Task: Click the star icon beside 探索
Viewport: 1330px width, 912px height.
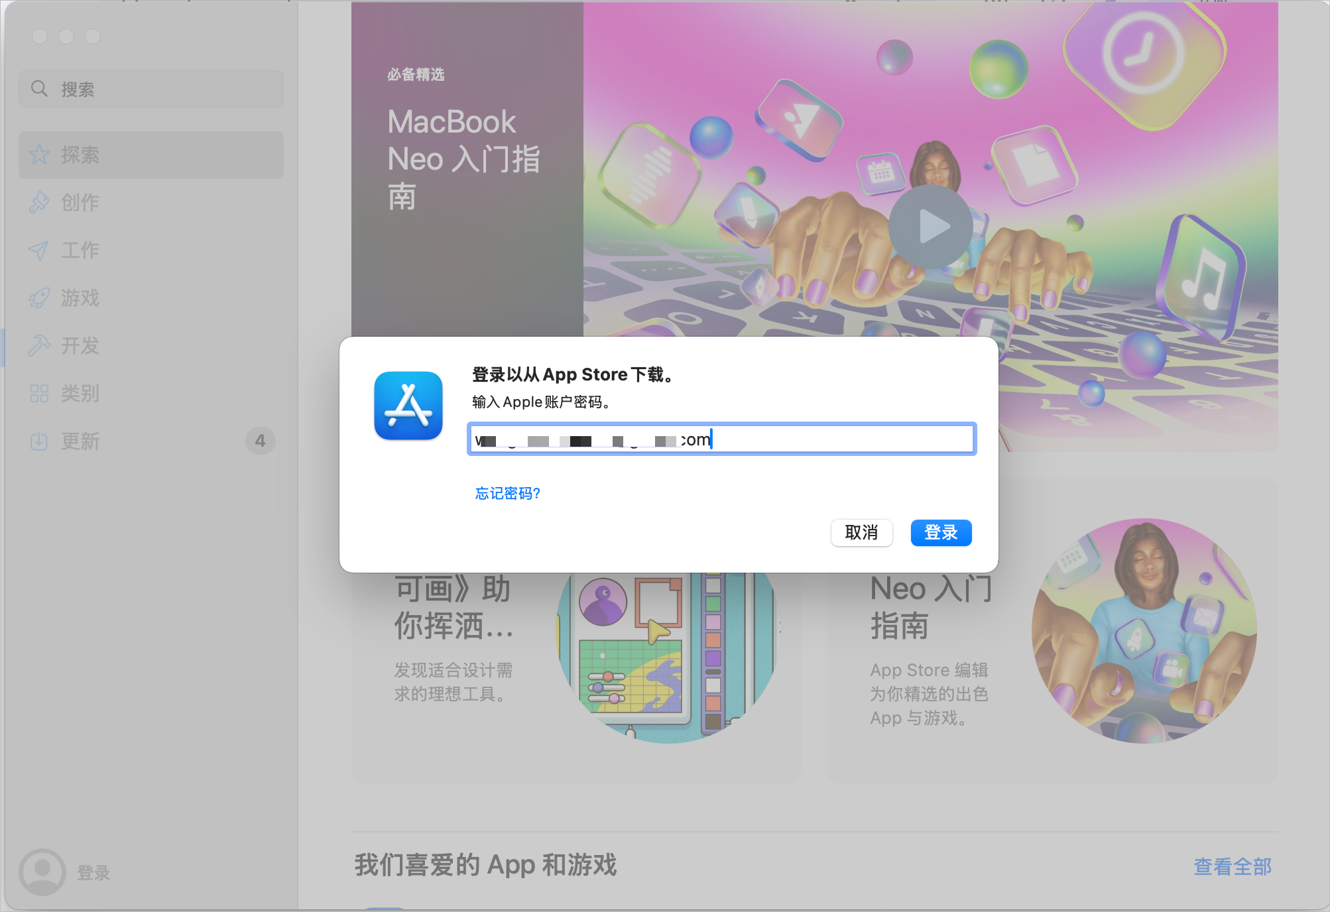Action: point(39,154)
